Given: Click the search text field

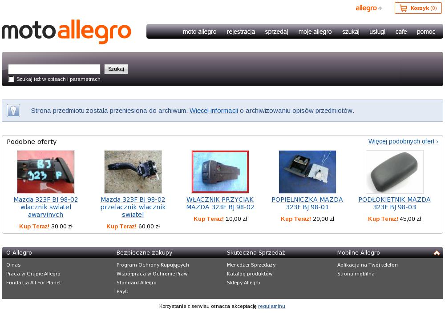Looking at the screenshot, I should pyautogui.click(x=54, y=69).
